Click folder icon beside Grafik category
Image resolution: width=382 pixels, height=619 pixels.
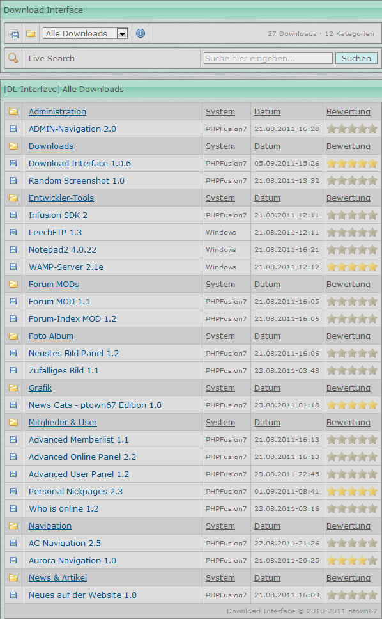pyautogui.click(x=13, y=388)
